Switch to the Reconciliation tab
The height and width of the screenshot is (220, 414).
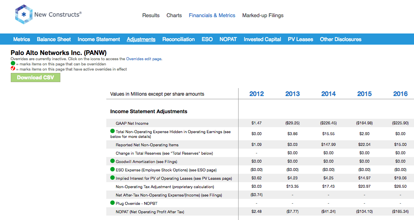[179, 39]
